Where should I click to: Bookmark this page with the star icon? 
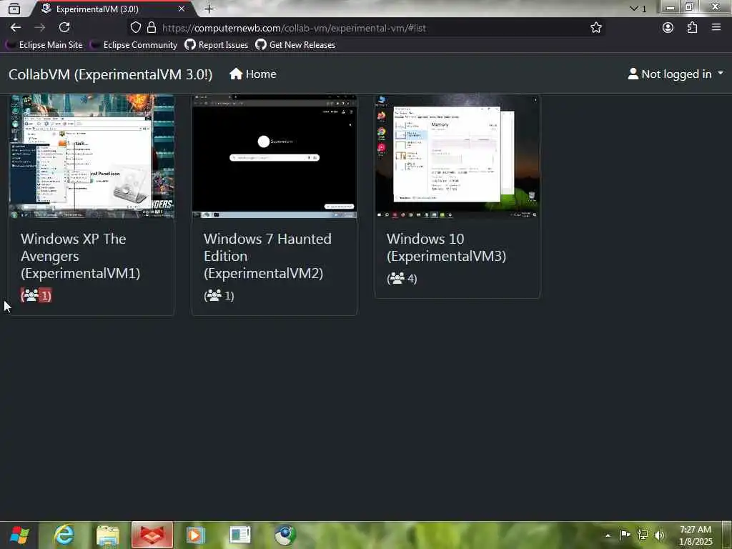[595, 28]
